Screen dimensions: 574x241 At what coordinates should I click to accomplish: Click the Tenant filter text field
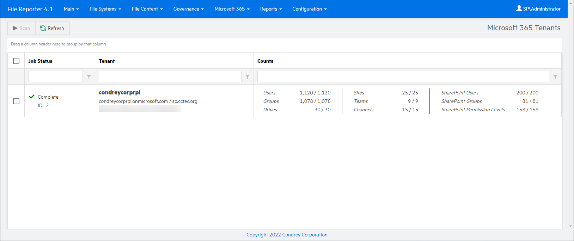pyautogui.click(x=170, y=76)
